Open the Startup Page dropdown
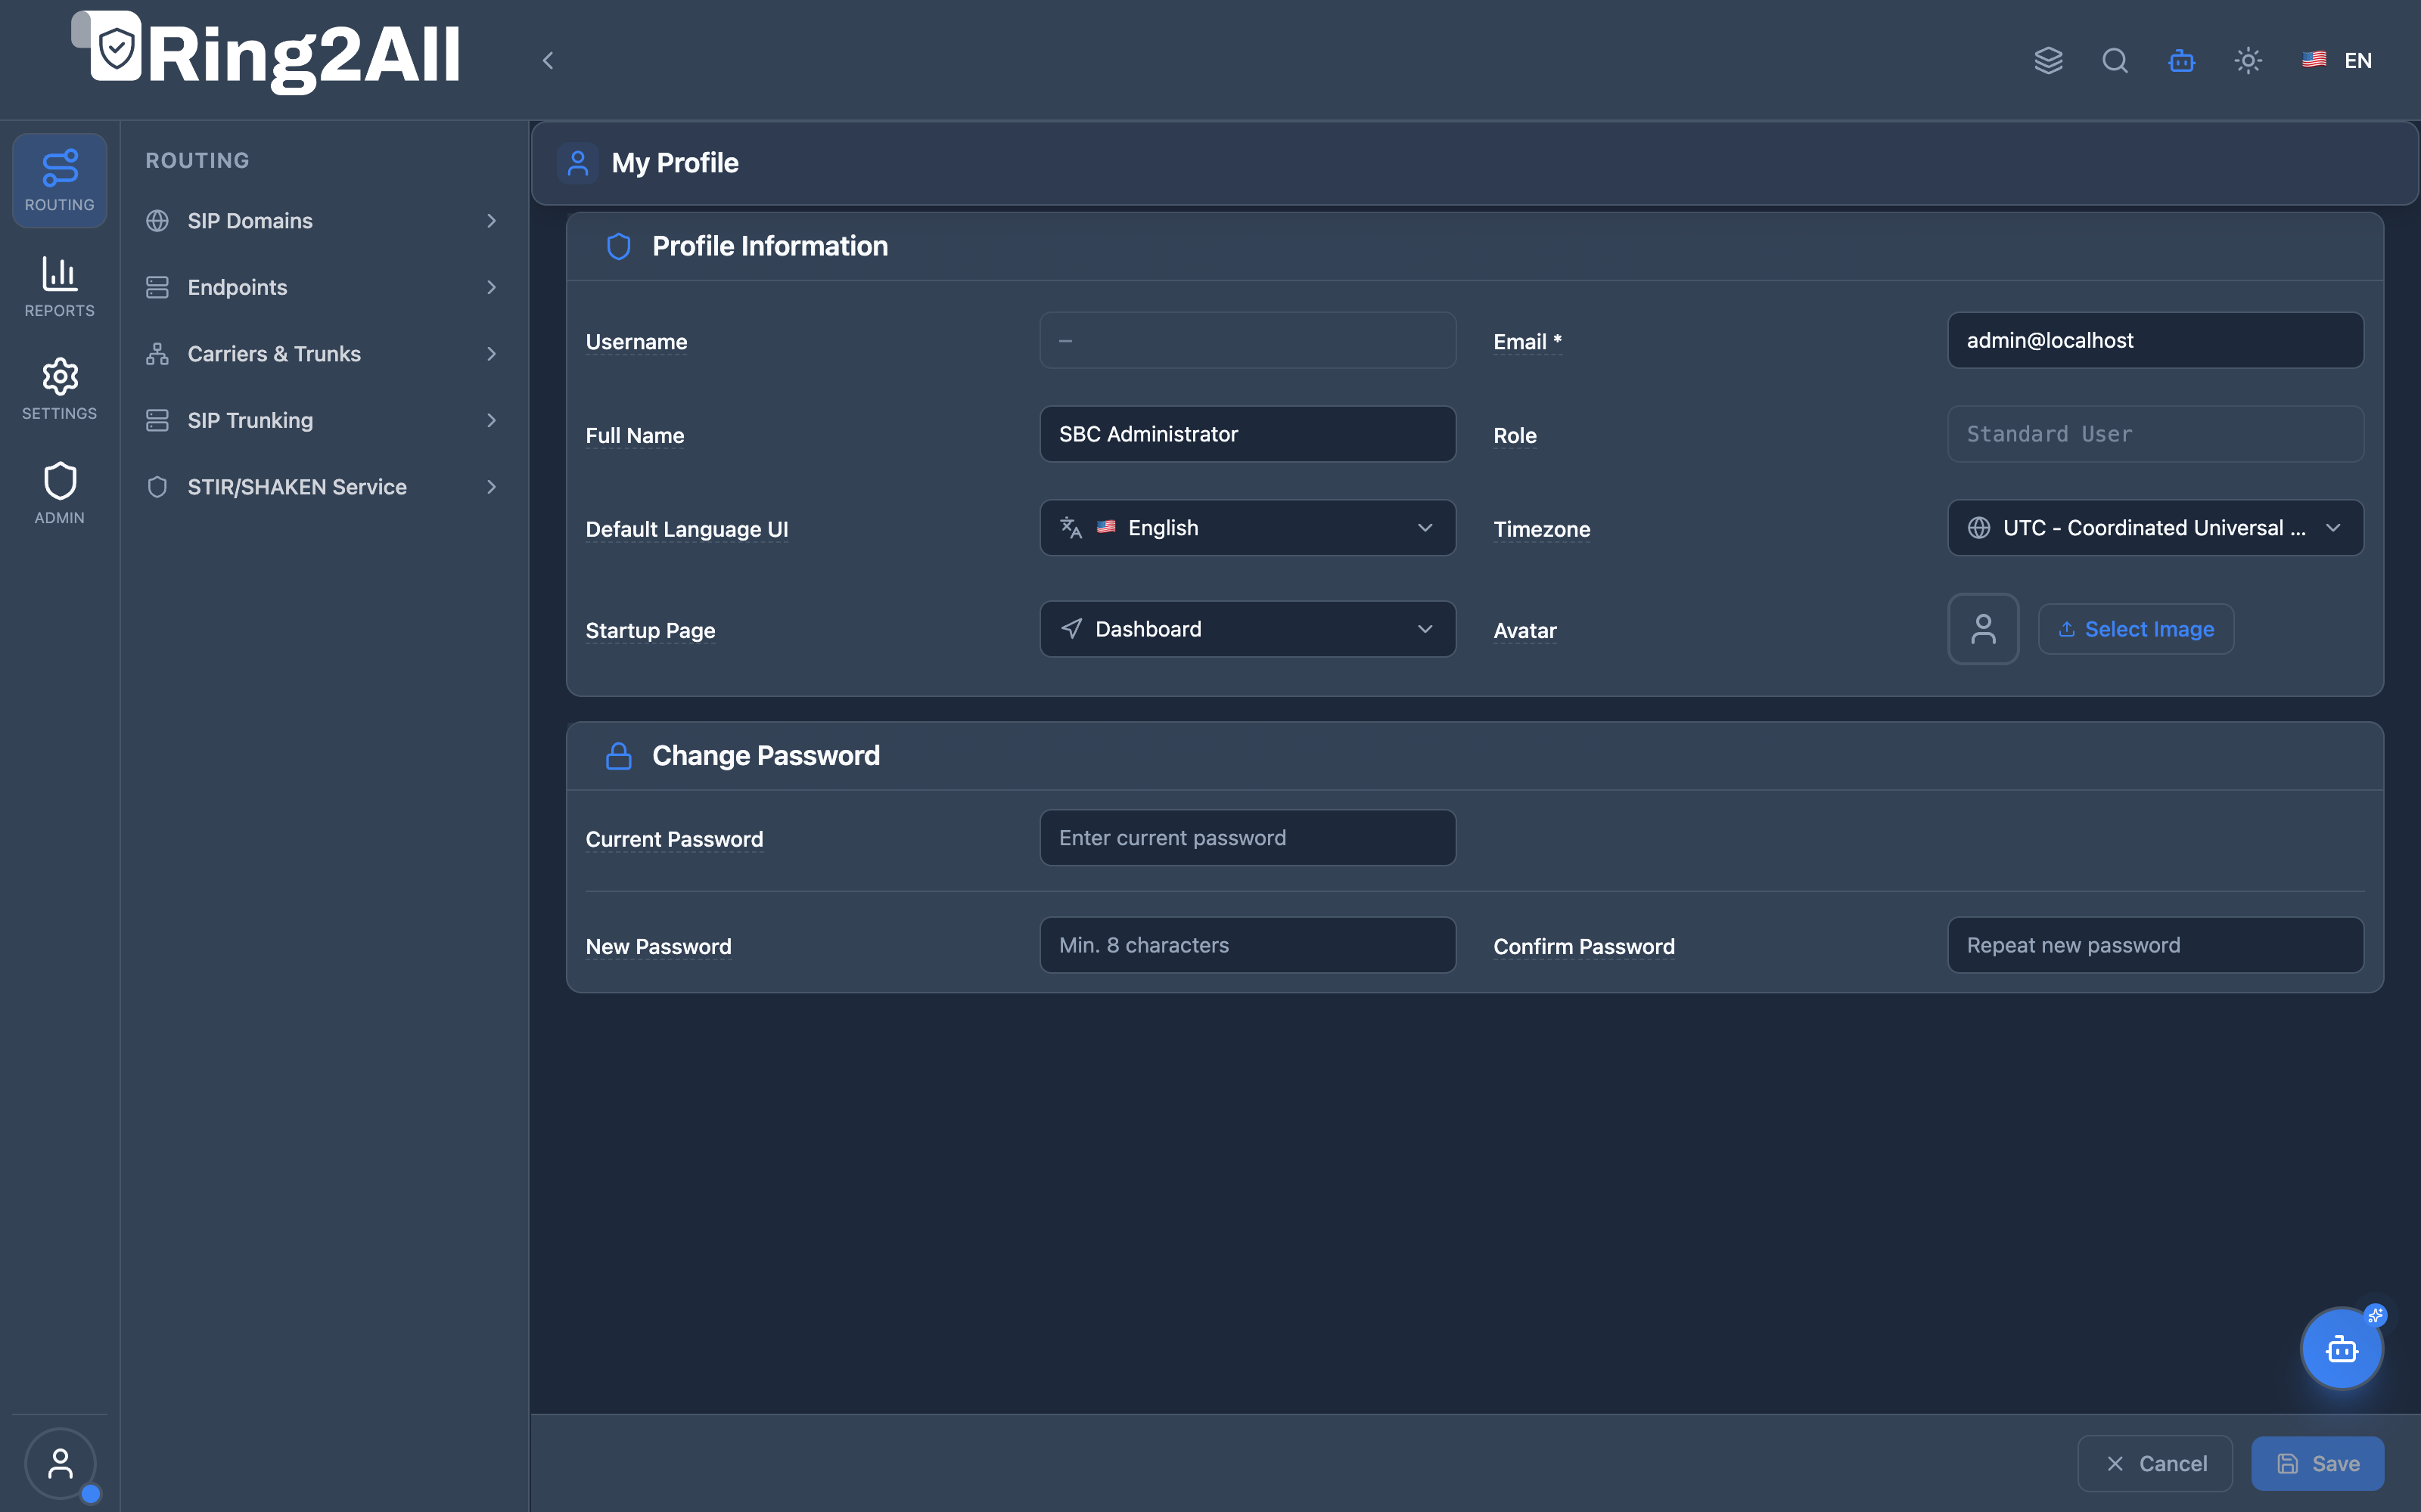2421x1512 pixels. (x=1248, y=629)
